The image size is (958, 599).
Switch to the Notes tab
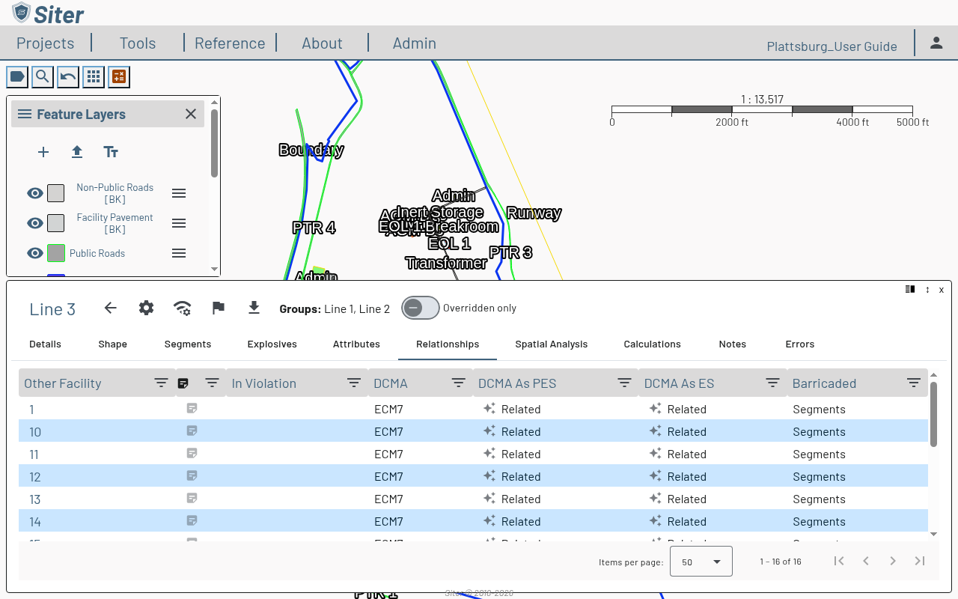point(733,344)
